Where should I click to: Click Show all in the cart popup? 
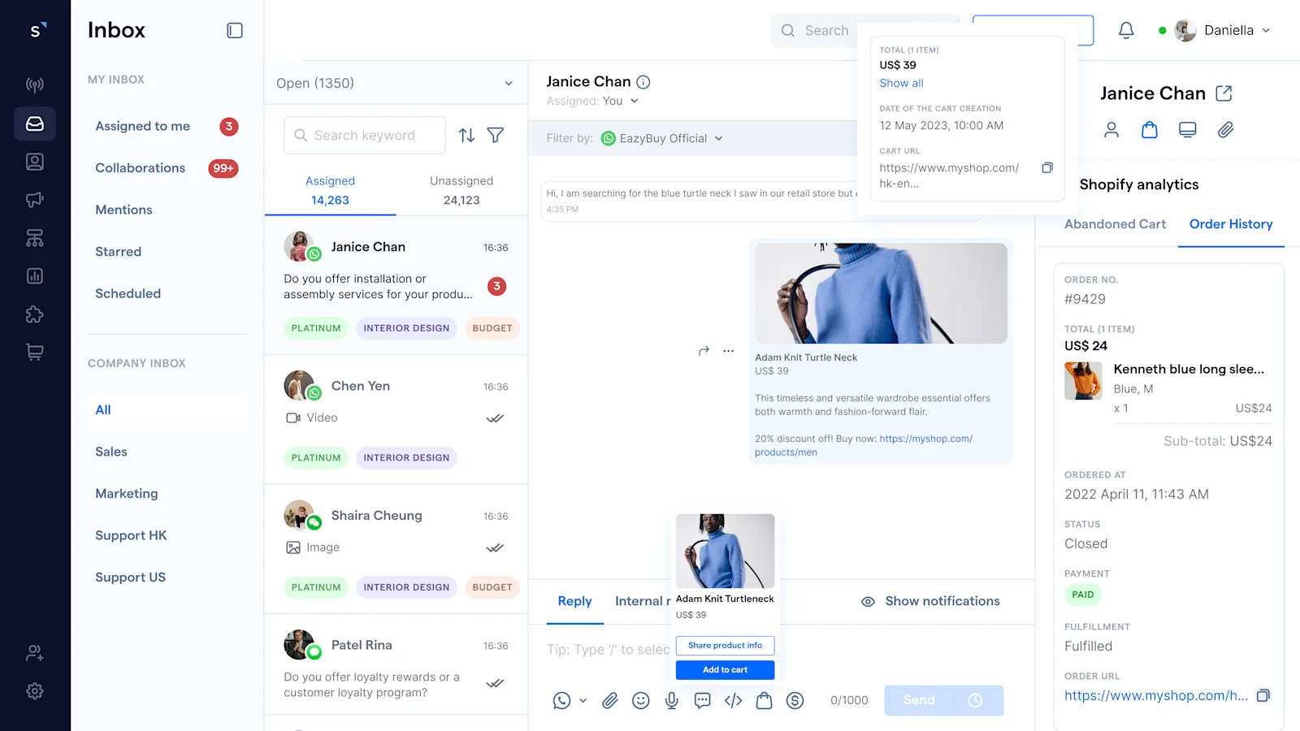[900, 83]
